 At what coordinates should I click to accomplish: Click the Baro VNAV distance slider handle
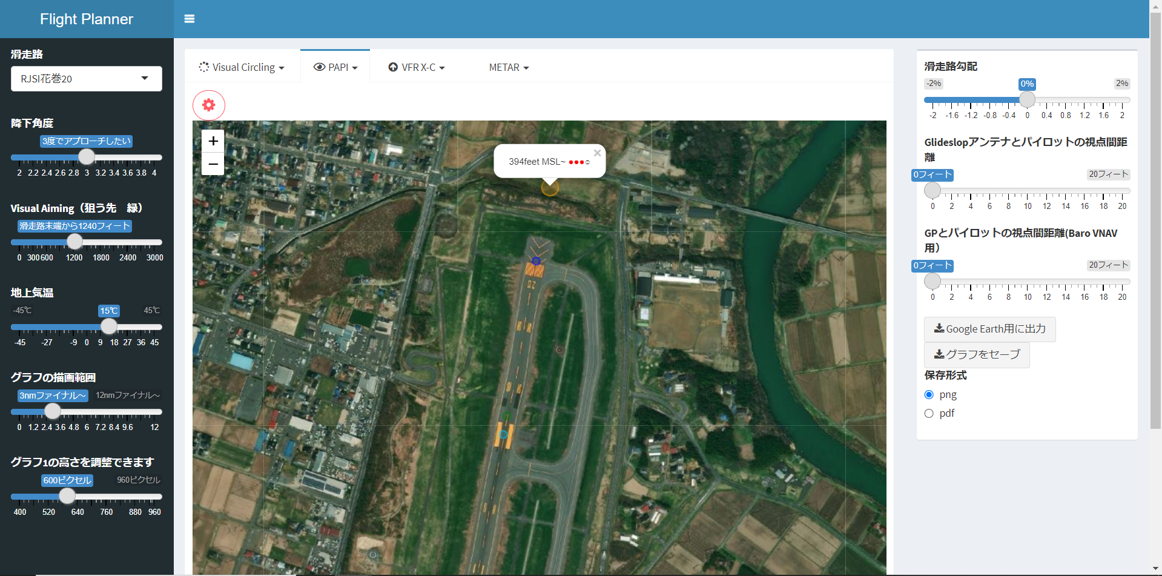coord(933,281)
